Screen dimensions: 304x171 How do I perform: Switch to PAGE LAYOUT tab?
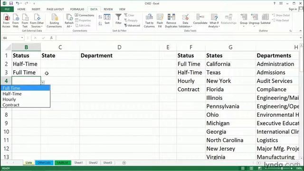click(55, 9)
